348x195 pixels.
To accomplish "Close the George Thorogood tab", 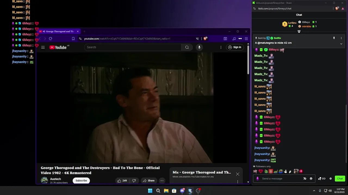I will [x=78, y=31].
